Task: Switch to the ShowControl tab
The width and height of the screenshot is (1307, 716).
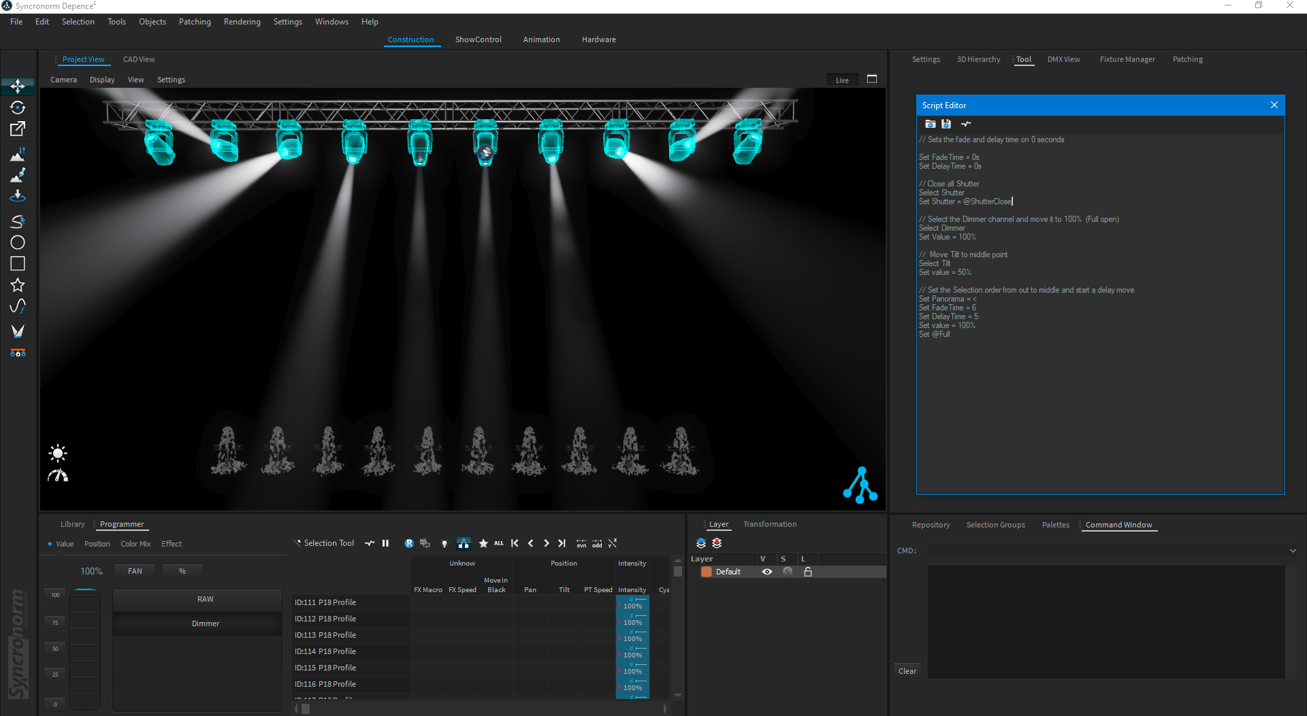Action: (x=478, y=39)
